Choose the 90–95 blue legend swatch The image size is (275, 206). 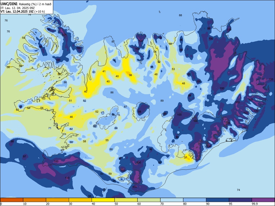tap(218, 200)
